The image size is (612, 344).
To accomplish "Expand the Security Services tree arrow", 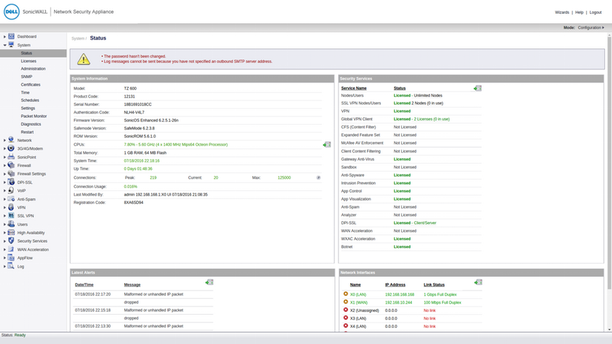I will [5, 241].
